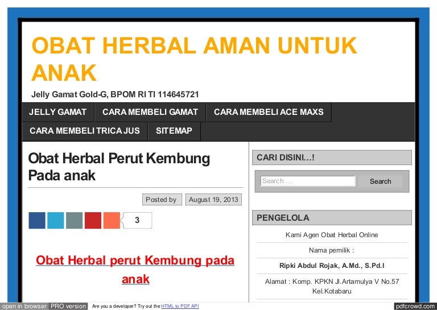Screen dimensions: 437x310
Task: Focus the Search text field
Action: click(307, 181)
